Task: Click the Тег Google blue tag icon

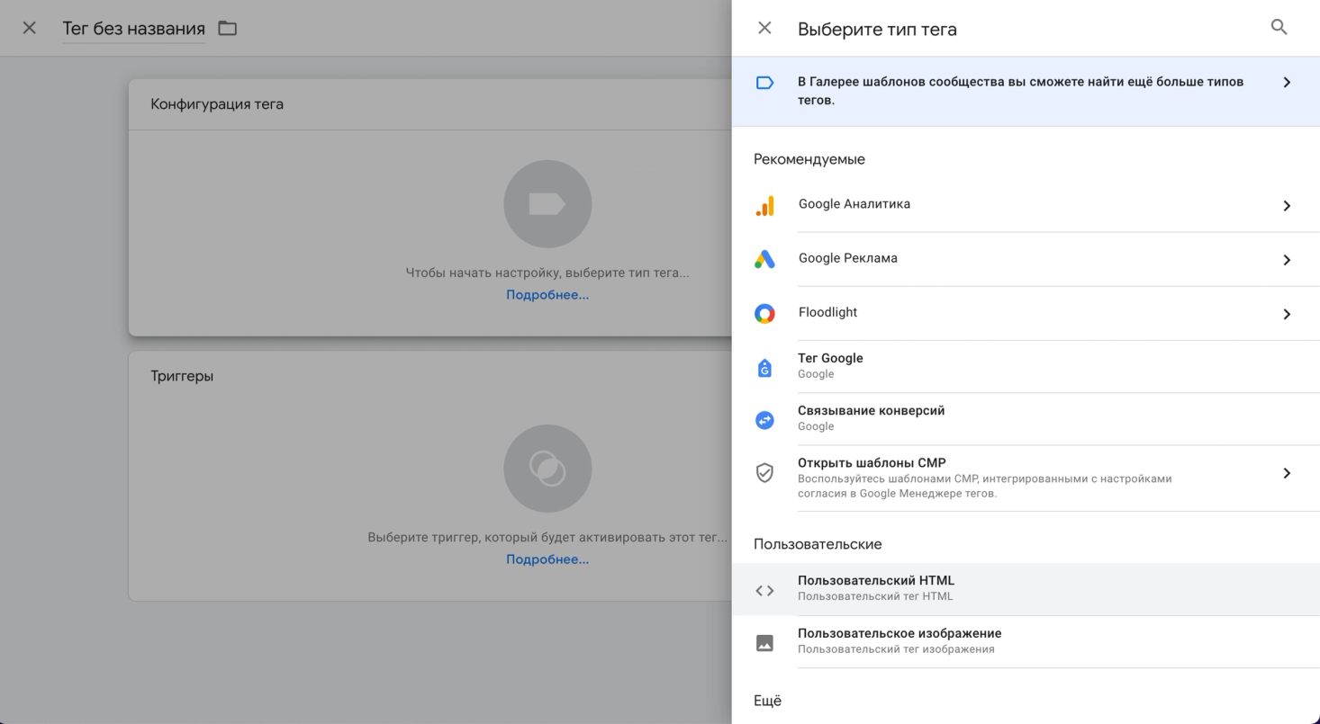Action: point(764,367)
